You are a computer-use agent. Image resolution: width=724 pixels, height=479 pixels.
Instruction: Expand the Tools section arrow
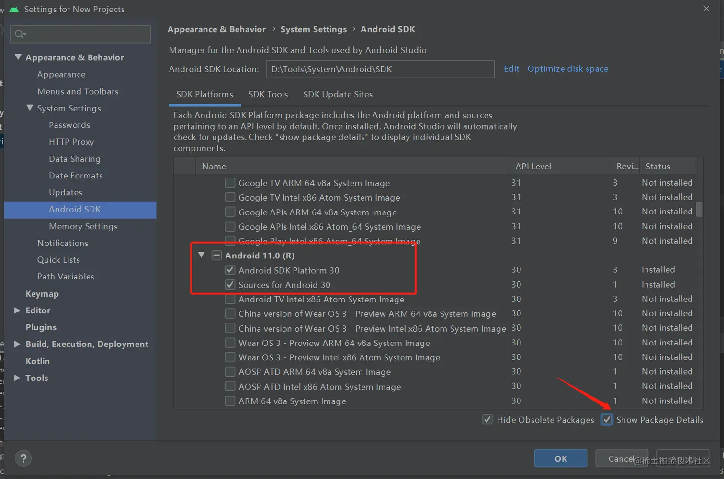17,378
